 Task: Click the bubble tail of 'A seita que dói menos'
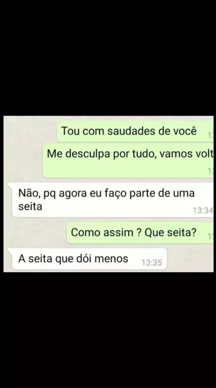(x=10, y=251)
